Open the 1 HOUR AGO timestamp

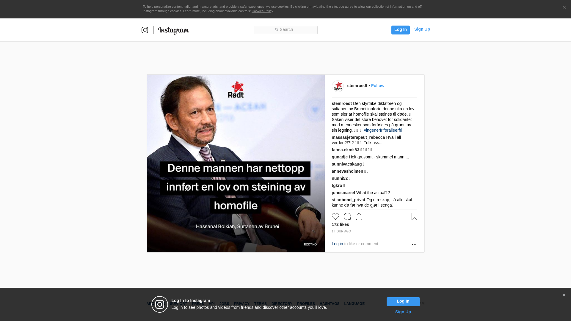pos(341,231)
